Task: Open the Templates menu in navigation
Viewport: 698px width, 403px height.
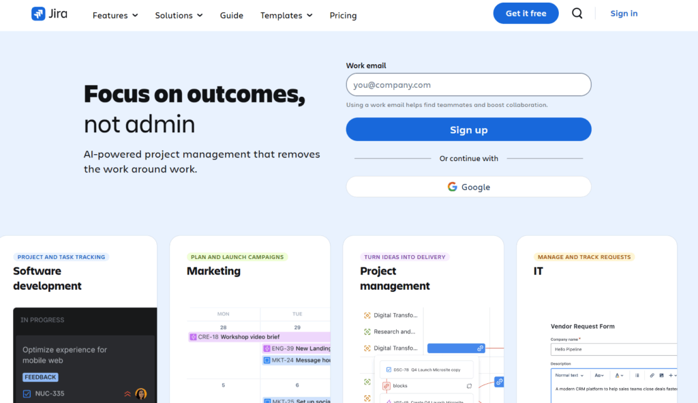Action: [x=286, y=15]
